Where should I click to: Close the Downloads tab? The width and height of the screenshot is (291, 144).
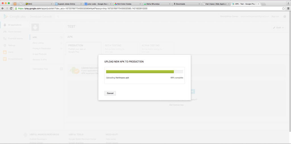(x=199, y=4)
